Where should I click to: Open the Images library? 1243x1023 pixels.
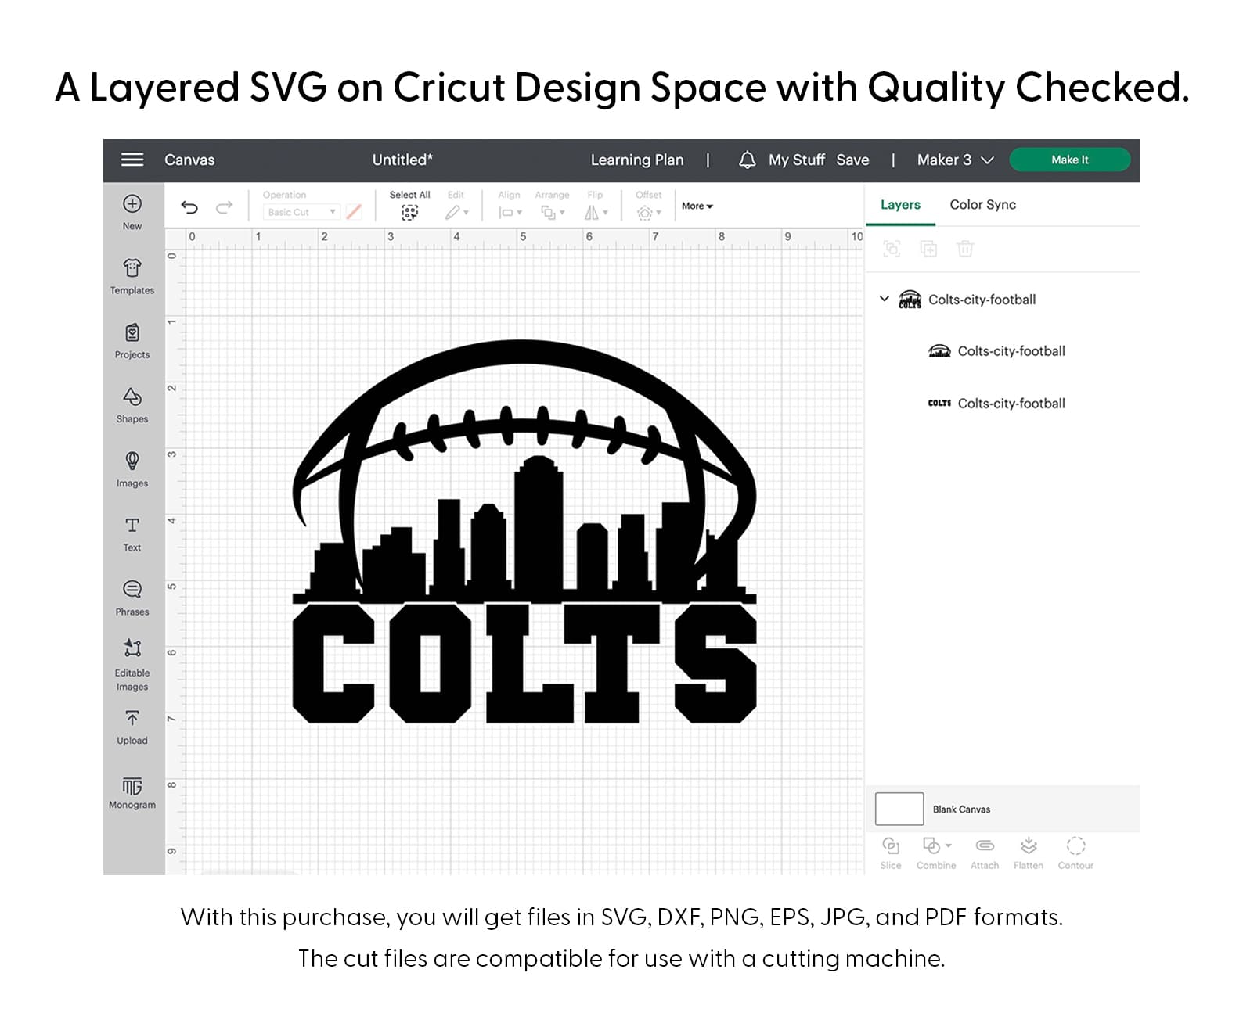[x=132, y=469]
